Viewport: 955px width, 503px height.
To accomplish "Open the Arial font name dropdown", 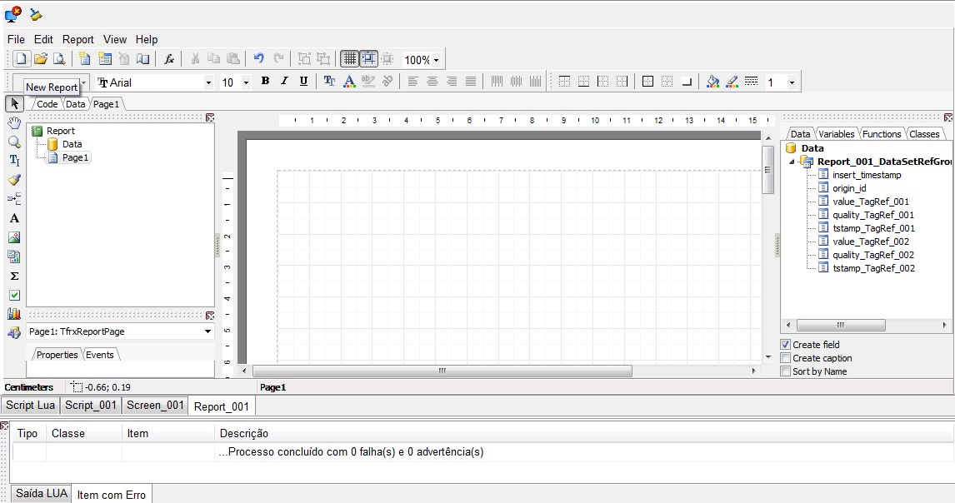I will click(x=208, y=82).
